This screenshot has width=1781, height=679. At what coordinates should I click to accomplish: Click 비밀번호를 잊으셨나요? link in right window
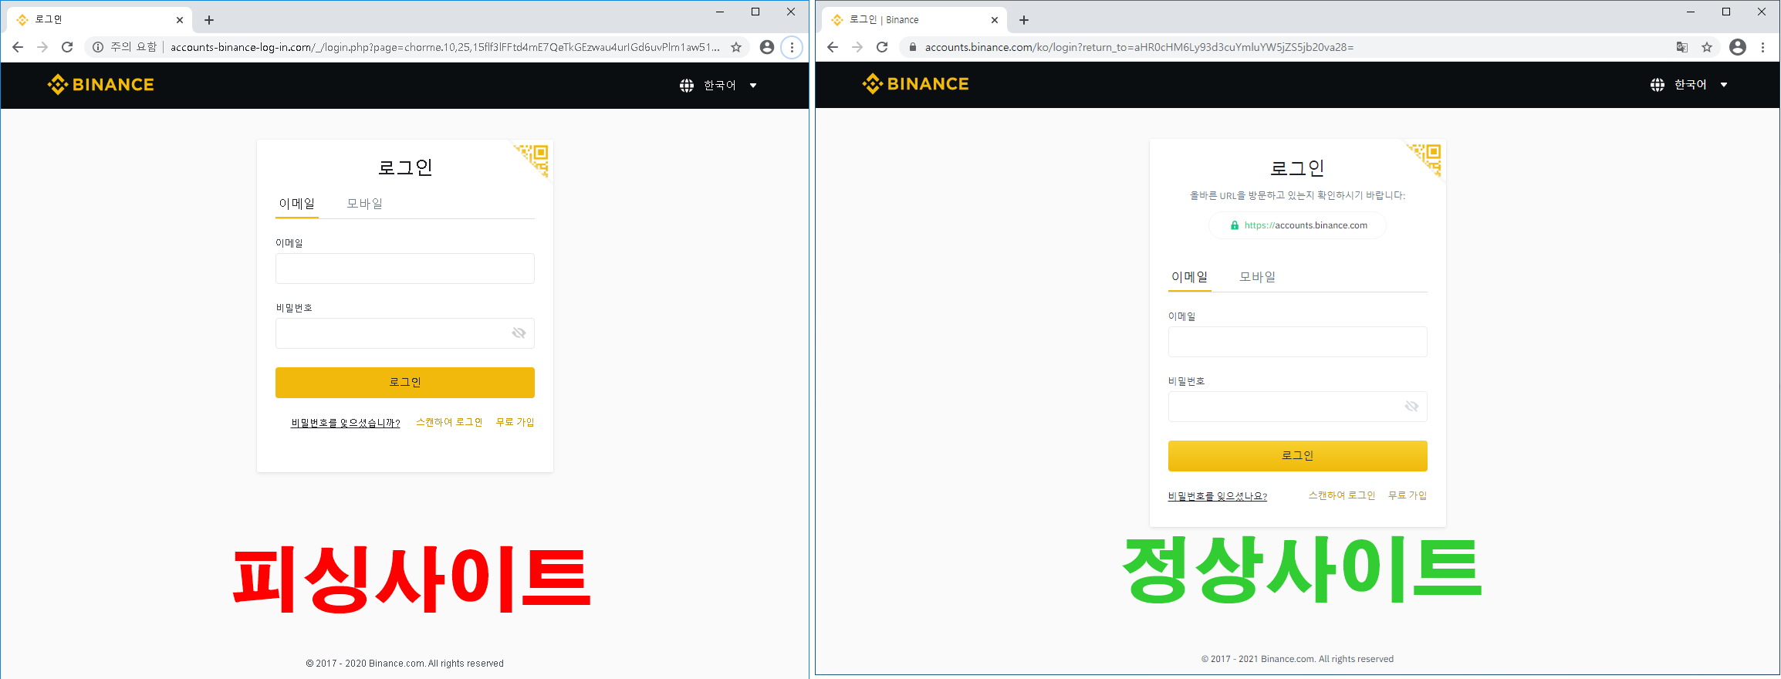1218,496
